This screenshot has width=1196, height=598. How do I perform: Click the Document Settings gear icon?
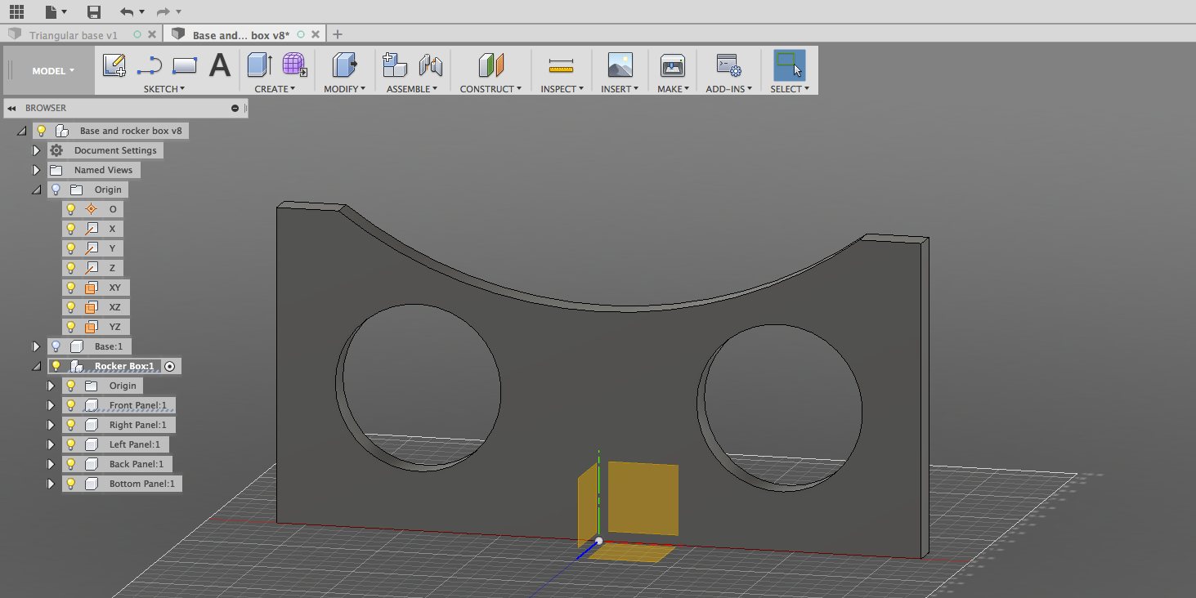pos(56,150)
